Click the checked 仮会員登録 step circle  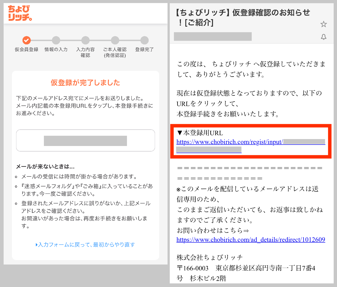(x=26, y=41)
